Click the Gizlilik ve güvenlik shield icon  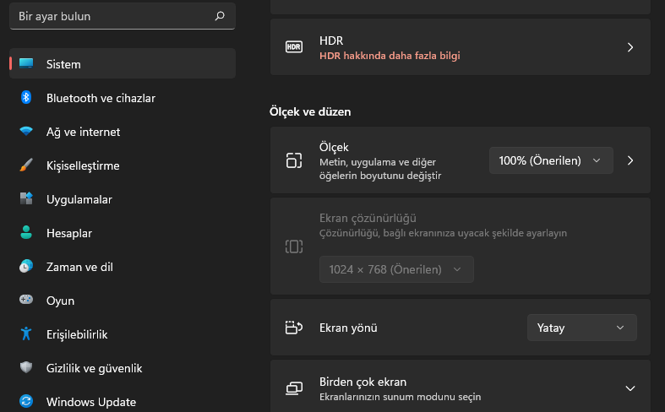(26, 368)
